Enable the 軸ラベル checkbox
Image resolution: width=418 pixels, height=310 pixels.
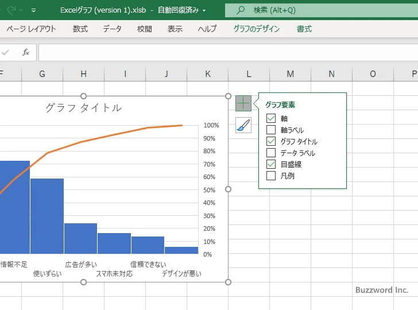271,130
